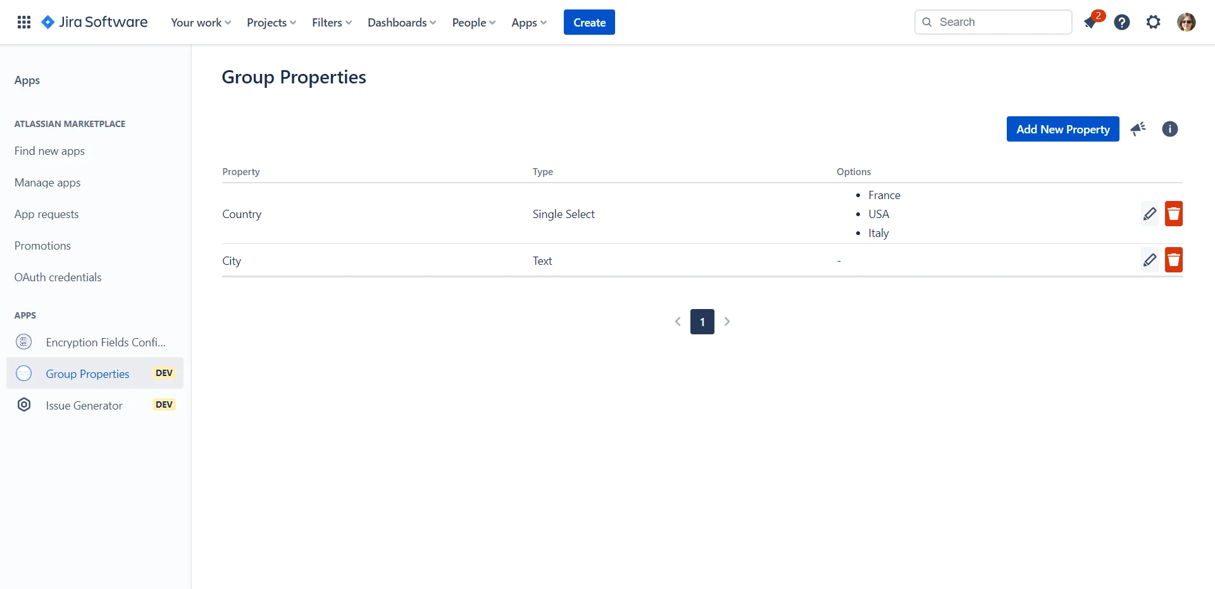
Task: Open Promotions in sidebar
Action: (x=42, y=246)
